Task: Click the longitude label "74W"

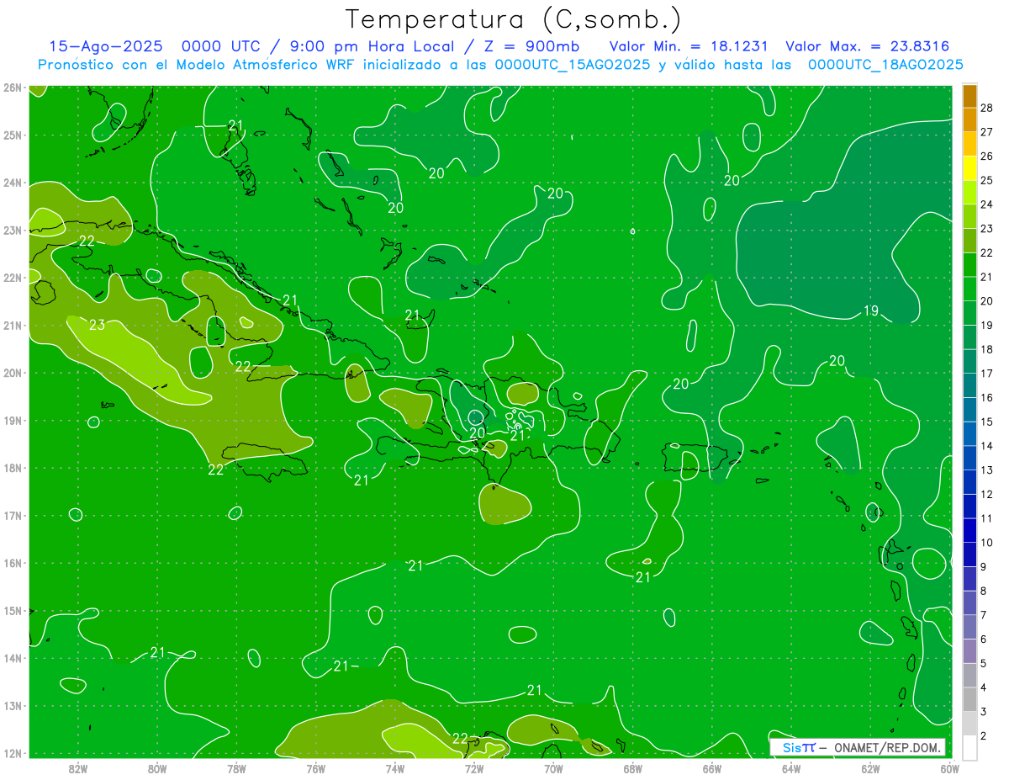Action: [x=395, y=768]
